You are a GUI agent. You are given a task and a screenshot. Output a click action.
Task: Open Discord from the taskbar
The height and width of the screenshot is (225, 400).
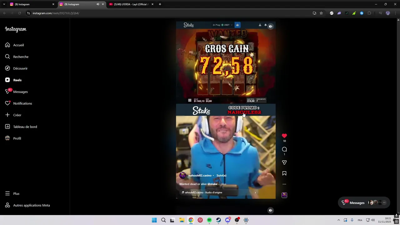click(228, 220)
